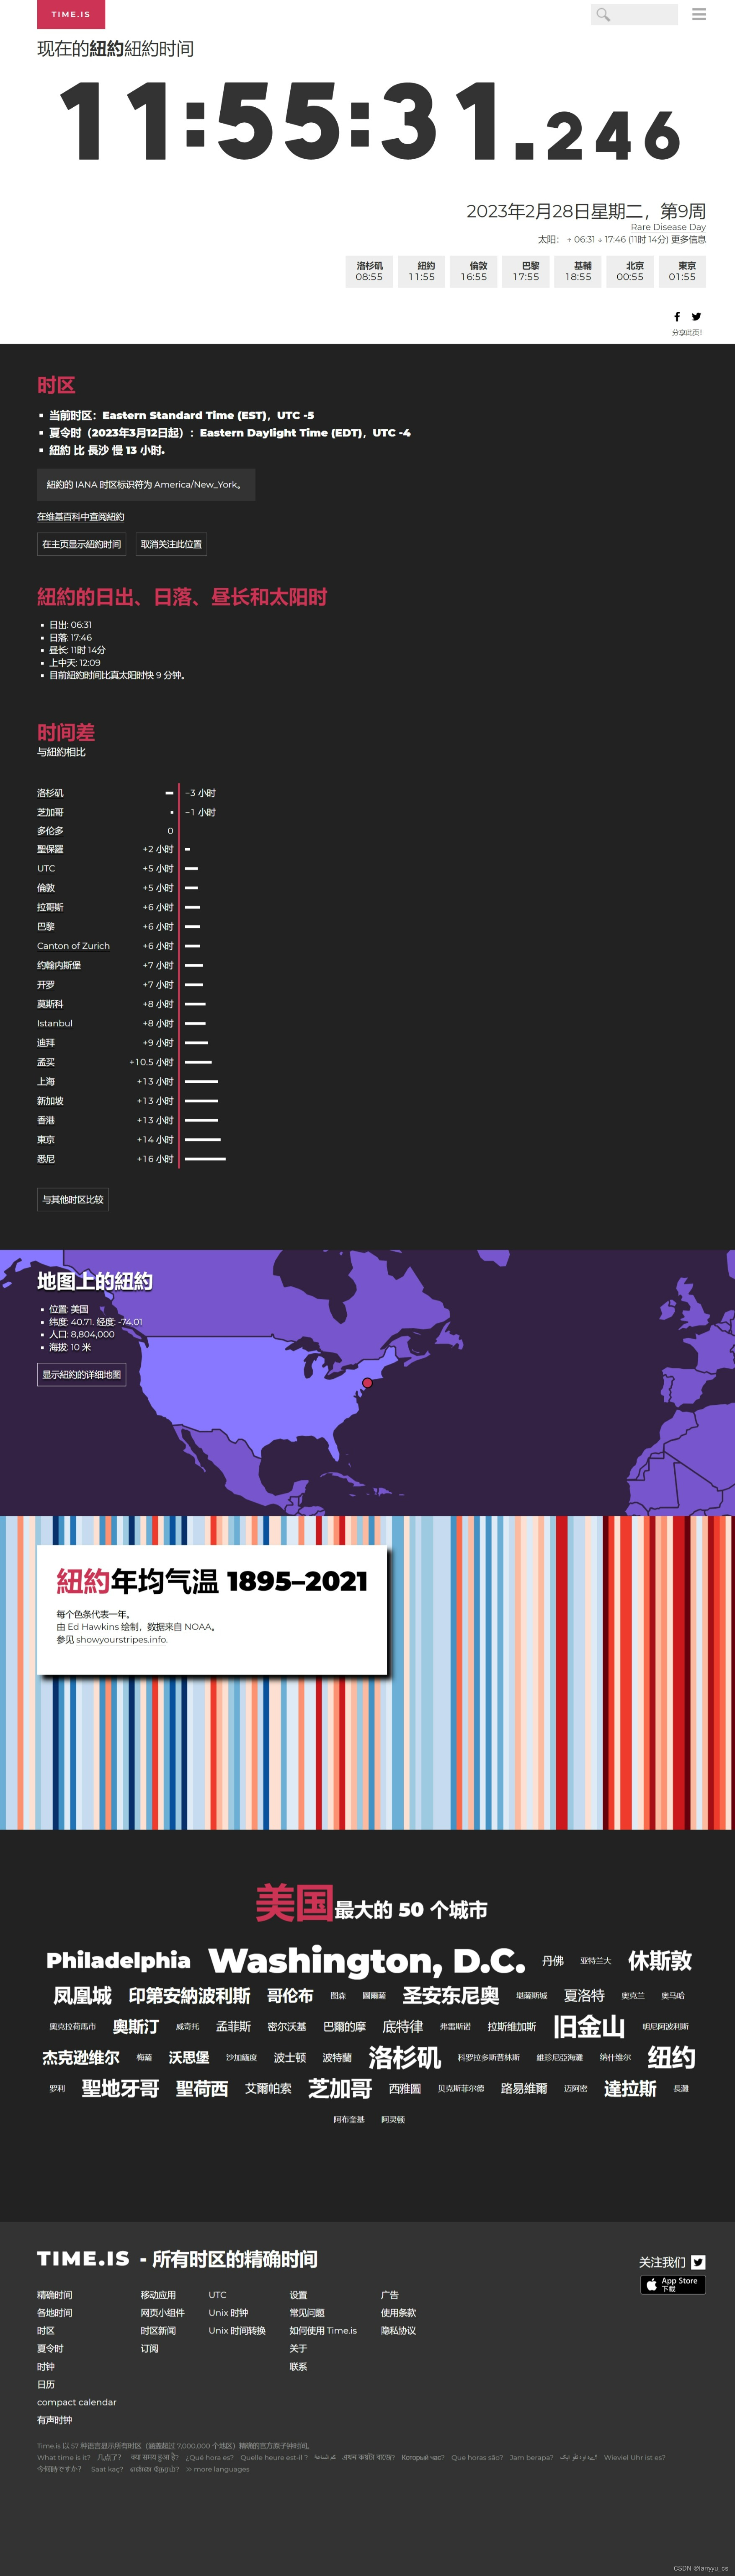Open the App Store download badge
Viewport: 735px width, 2576px height.
click(673, 2285)
